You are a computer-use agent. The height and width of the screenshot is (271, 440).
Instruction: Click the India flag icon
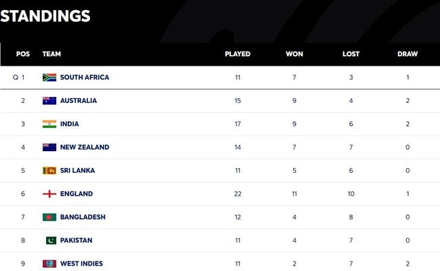pos(49,124)
